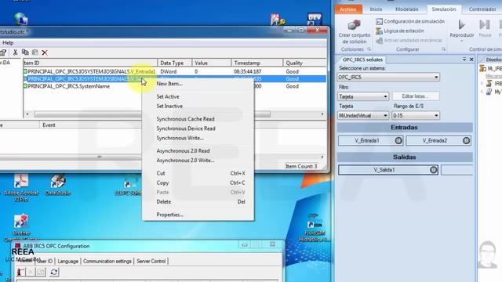
Task: Switch to the Archivo ribbon tab
Action: pyautogui.click(x=348, y=9)
